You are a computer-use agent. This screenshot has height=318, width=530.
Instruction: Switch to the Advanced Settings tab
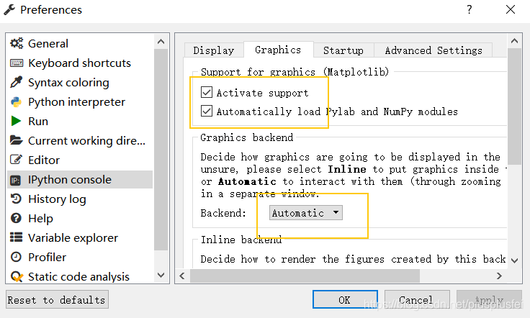(434, 50)
